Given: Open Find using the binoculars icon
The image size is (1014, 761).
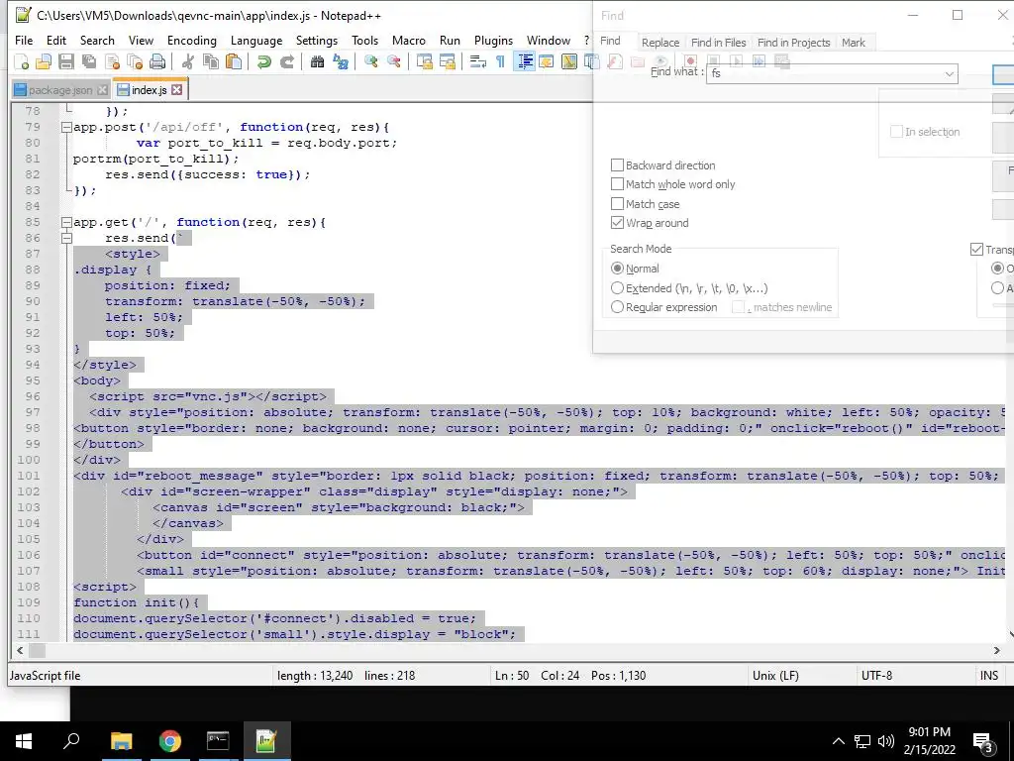Looking at the screenshot, I should [x=317, y=62].
